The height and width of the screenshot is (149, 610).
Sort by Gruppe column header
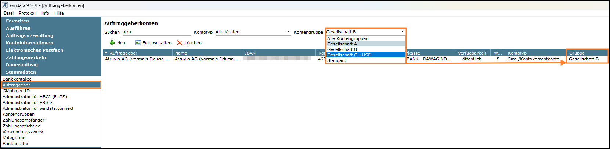pos(587,53)
